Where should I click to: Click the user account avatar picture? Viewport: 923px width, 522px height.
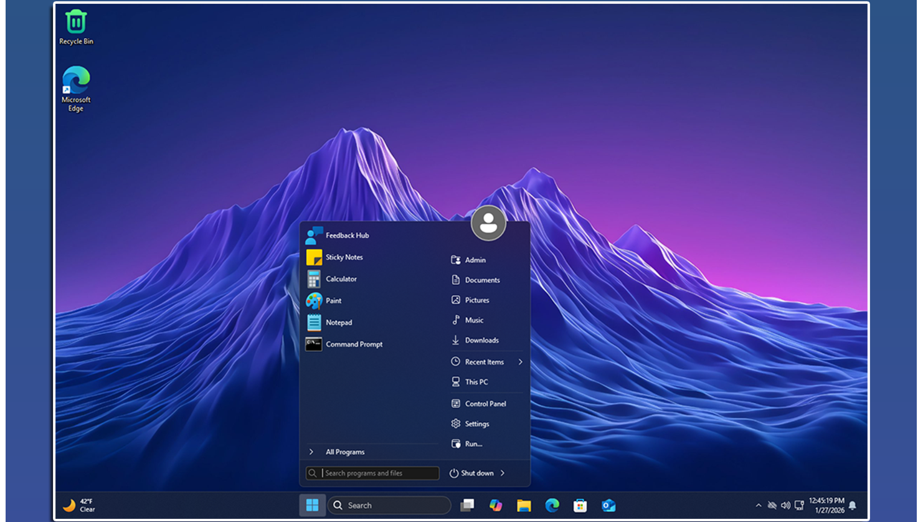pyautogui.click(x=488, y=223)
